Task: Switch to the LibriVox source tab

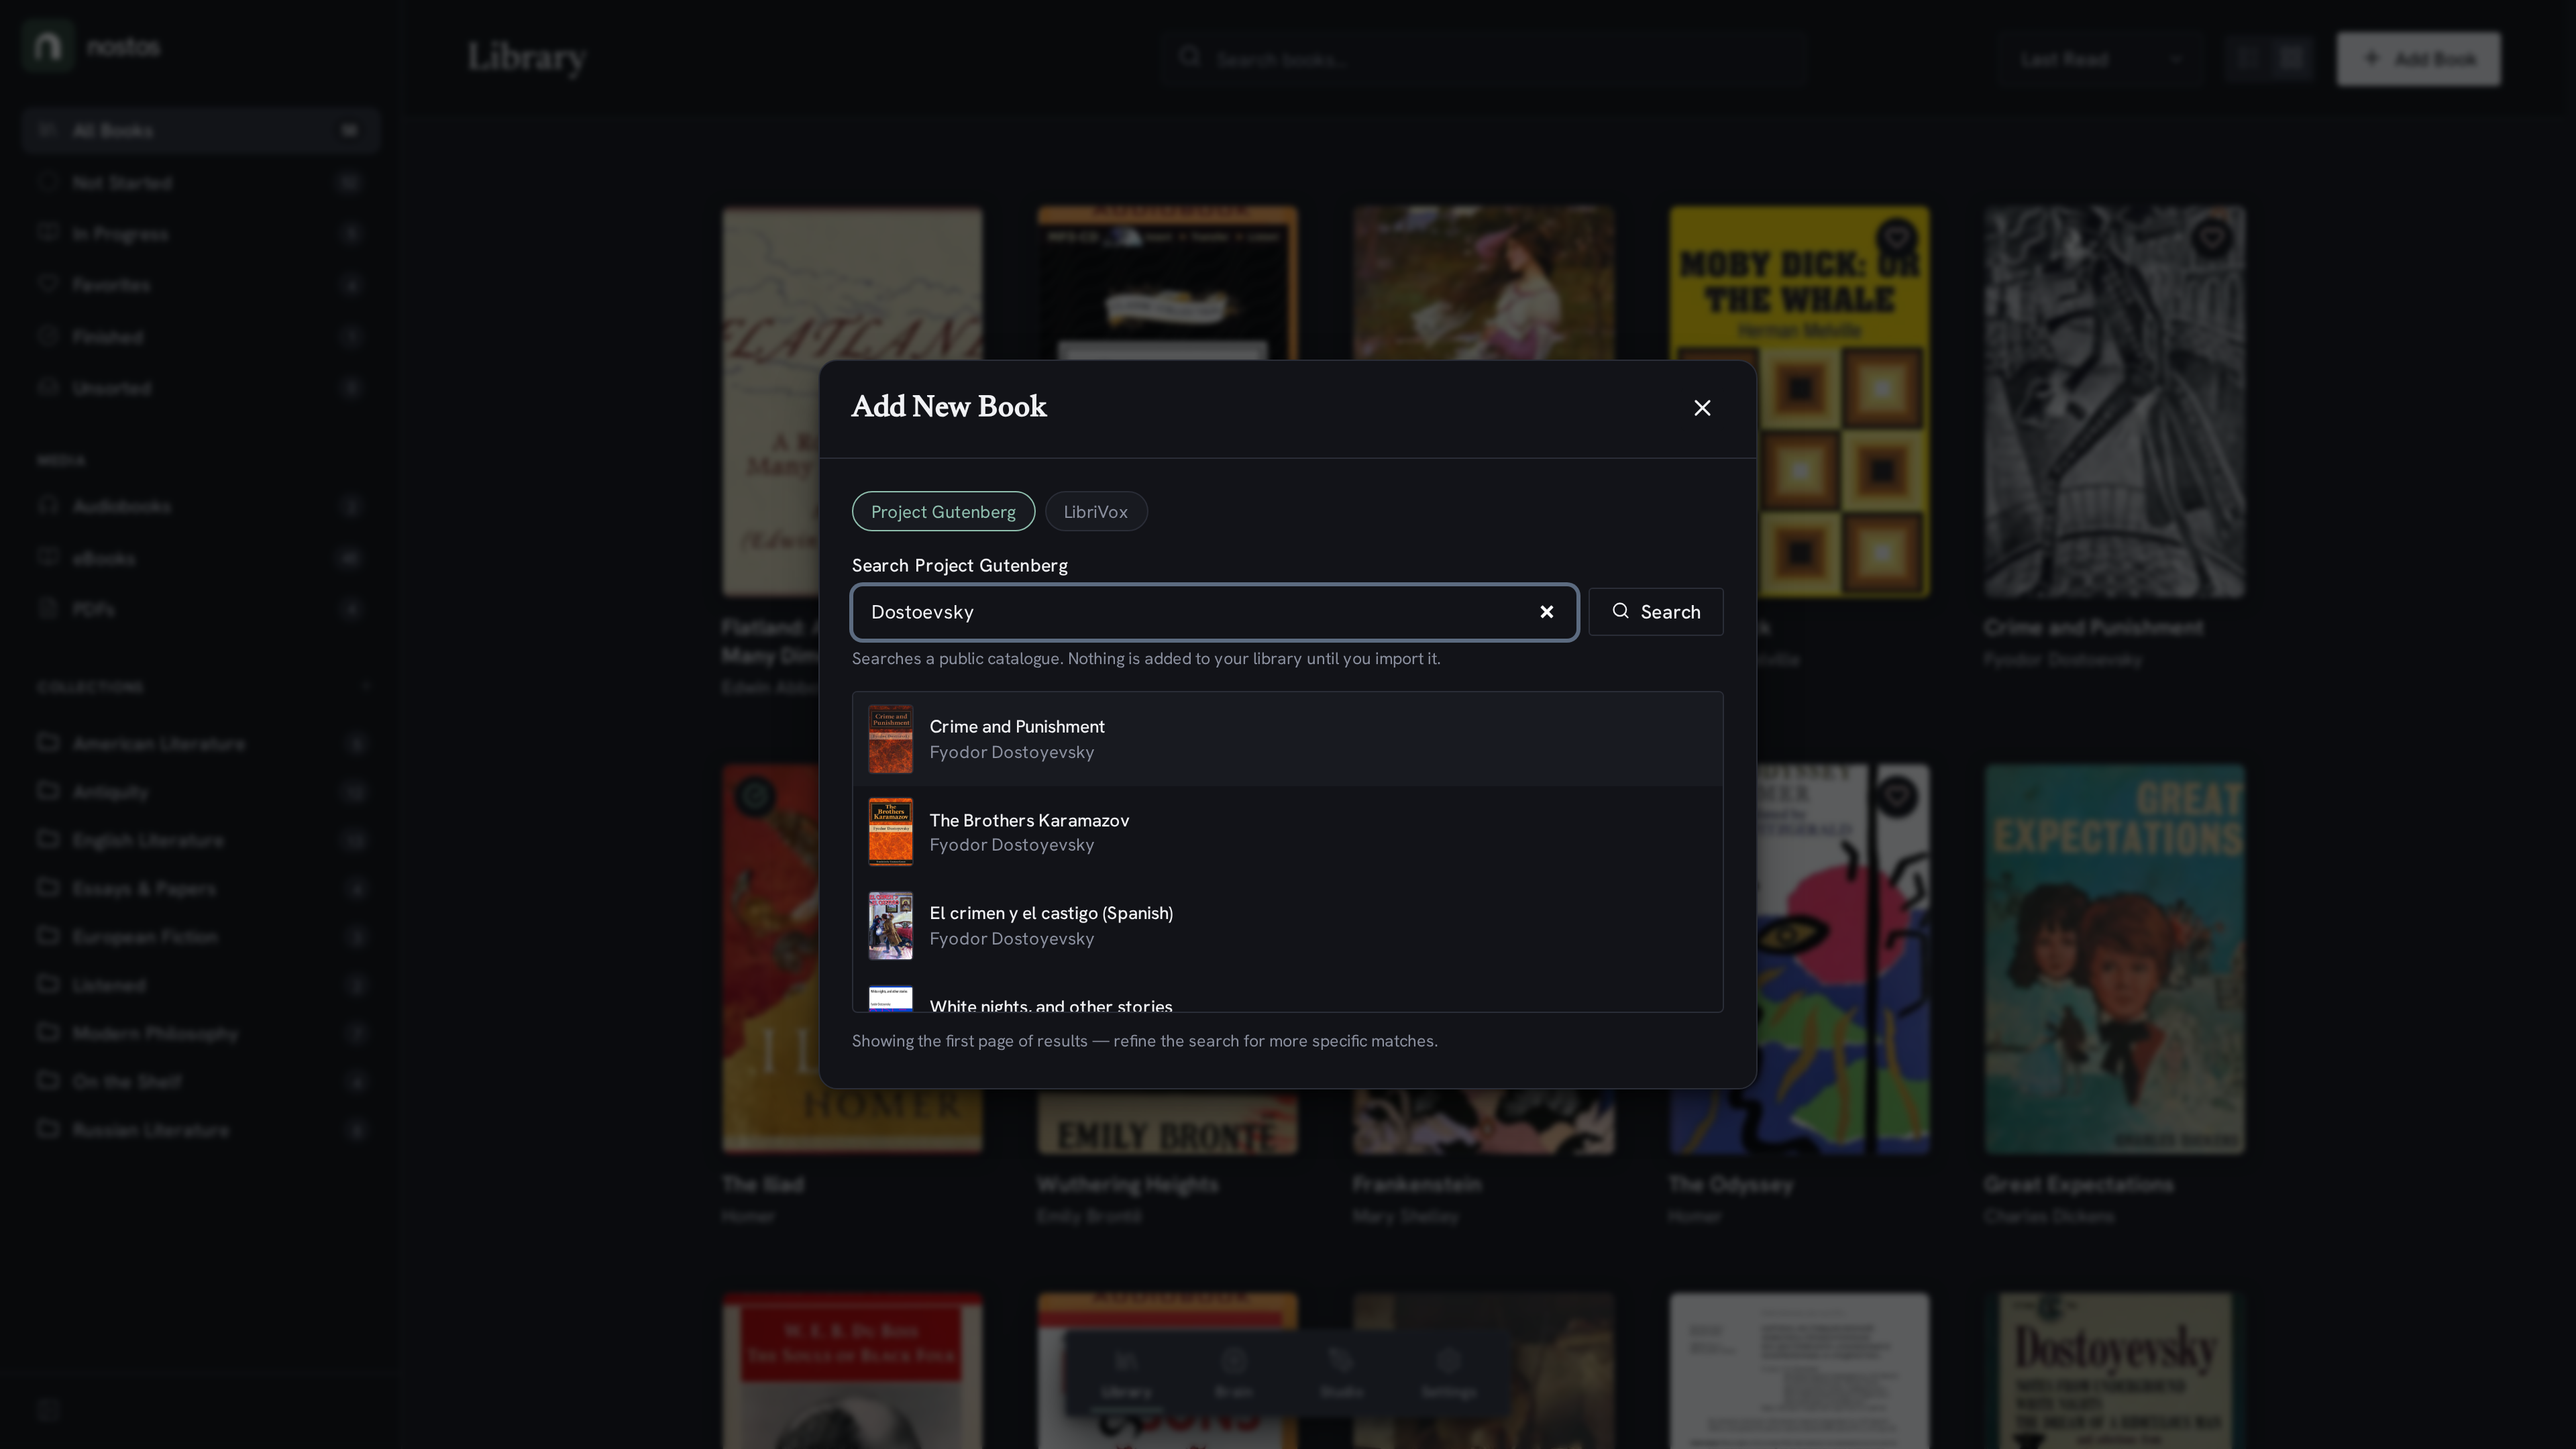Action: tap(1095, 512)
